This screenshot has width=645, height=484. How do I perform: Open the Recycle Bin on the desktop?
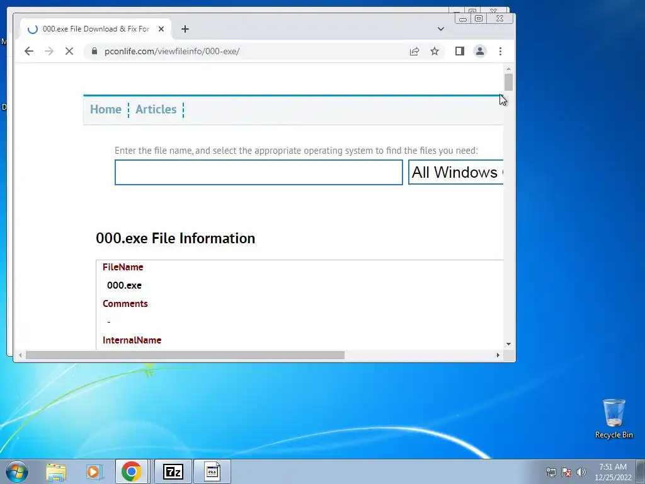(x=614, y=418)
